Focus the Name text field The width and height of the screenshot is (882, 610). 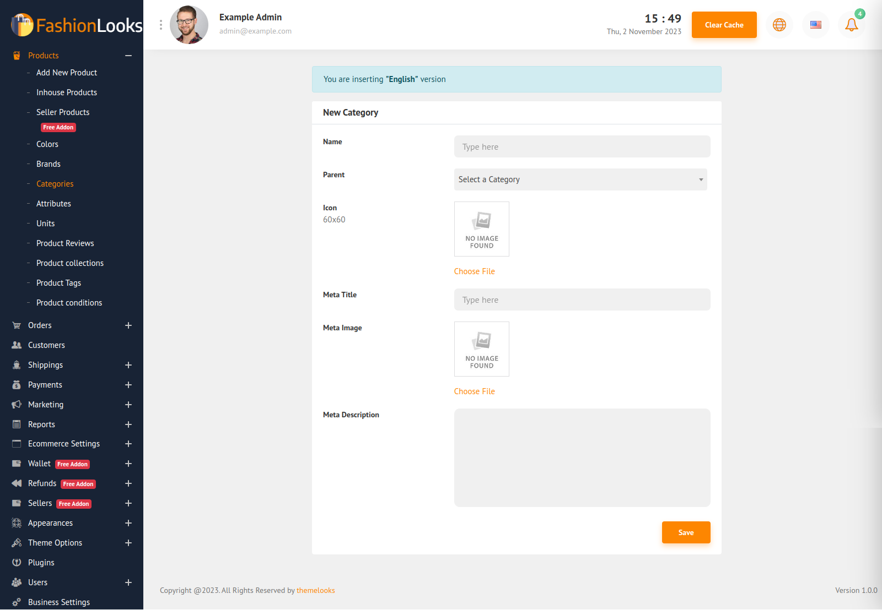(582, 147)
